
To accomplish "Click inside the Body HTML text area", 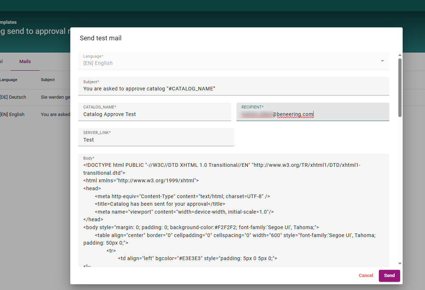I will click(x=233, y=213).
